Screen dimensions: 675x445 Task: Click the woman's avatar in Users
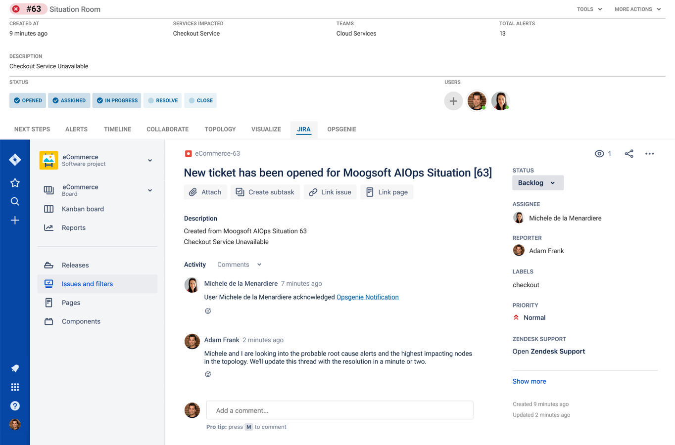[500, 101]
